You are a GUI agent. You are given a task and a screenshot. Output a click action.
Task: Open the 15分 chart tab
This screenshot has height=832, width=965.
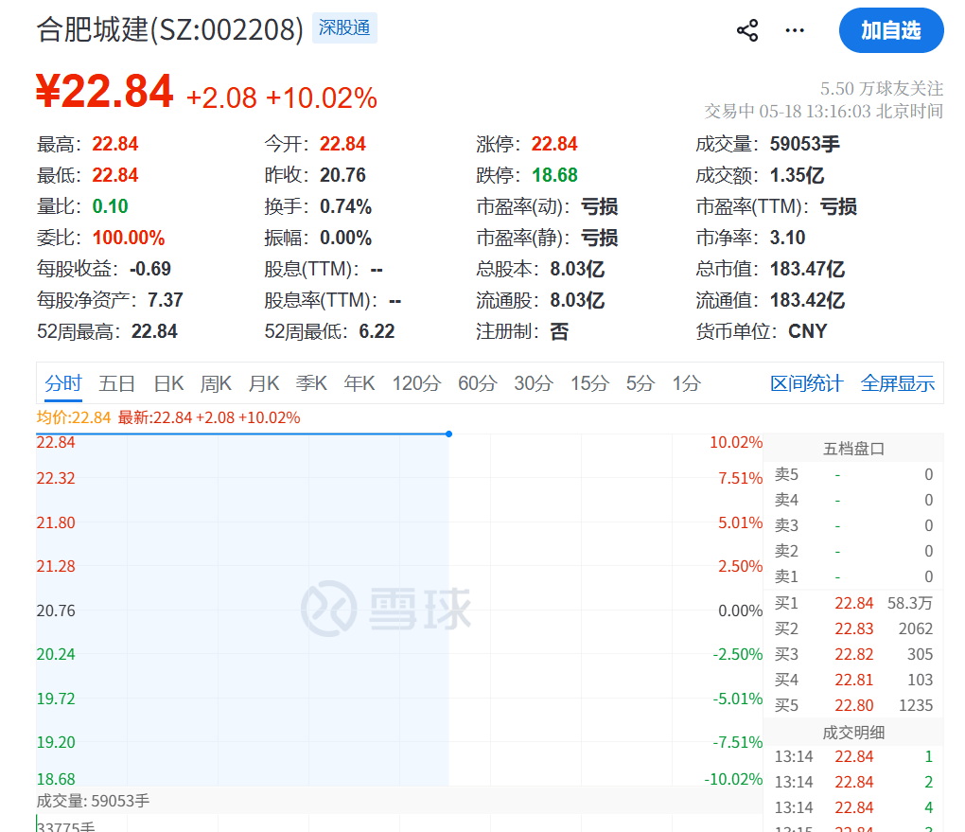coord(589,383)
